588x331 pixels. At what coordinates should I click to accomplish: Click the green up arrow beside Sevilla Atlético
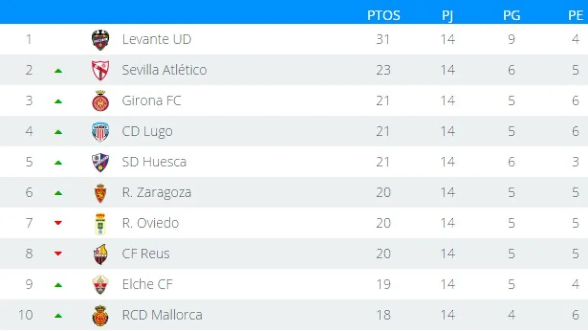[58, 71]
